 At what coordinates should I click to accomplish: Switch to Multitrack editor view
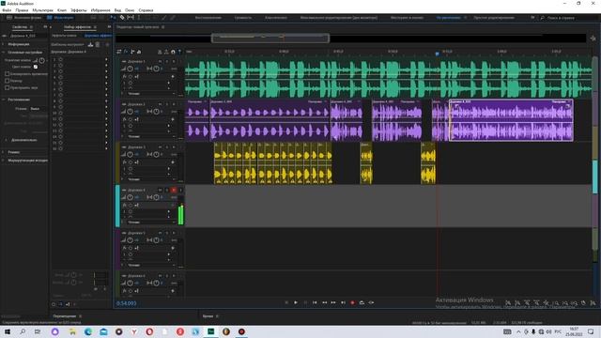click(x=60, y=18)
